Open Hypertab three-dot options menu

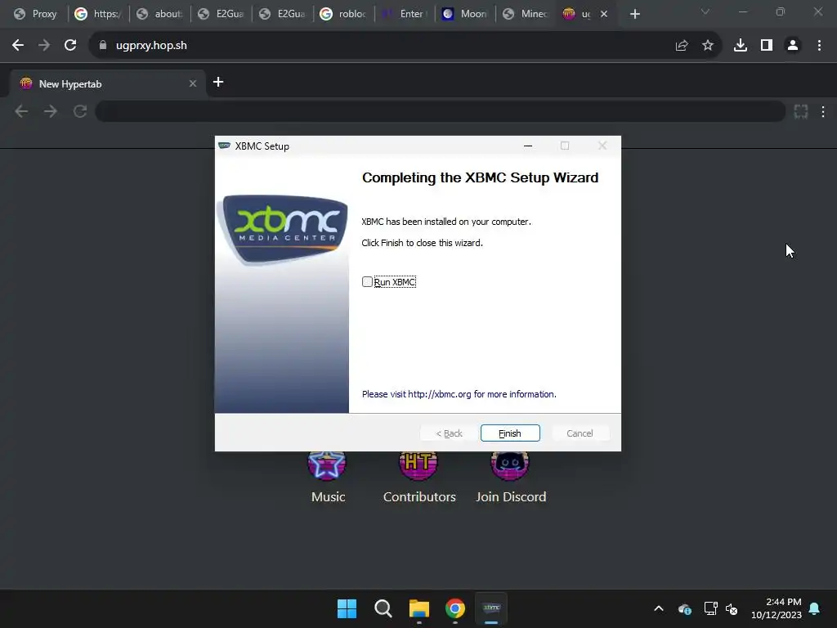click(823, 111)
